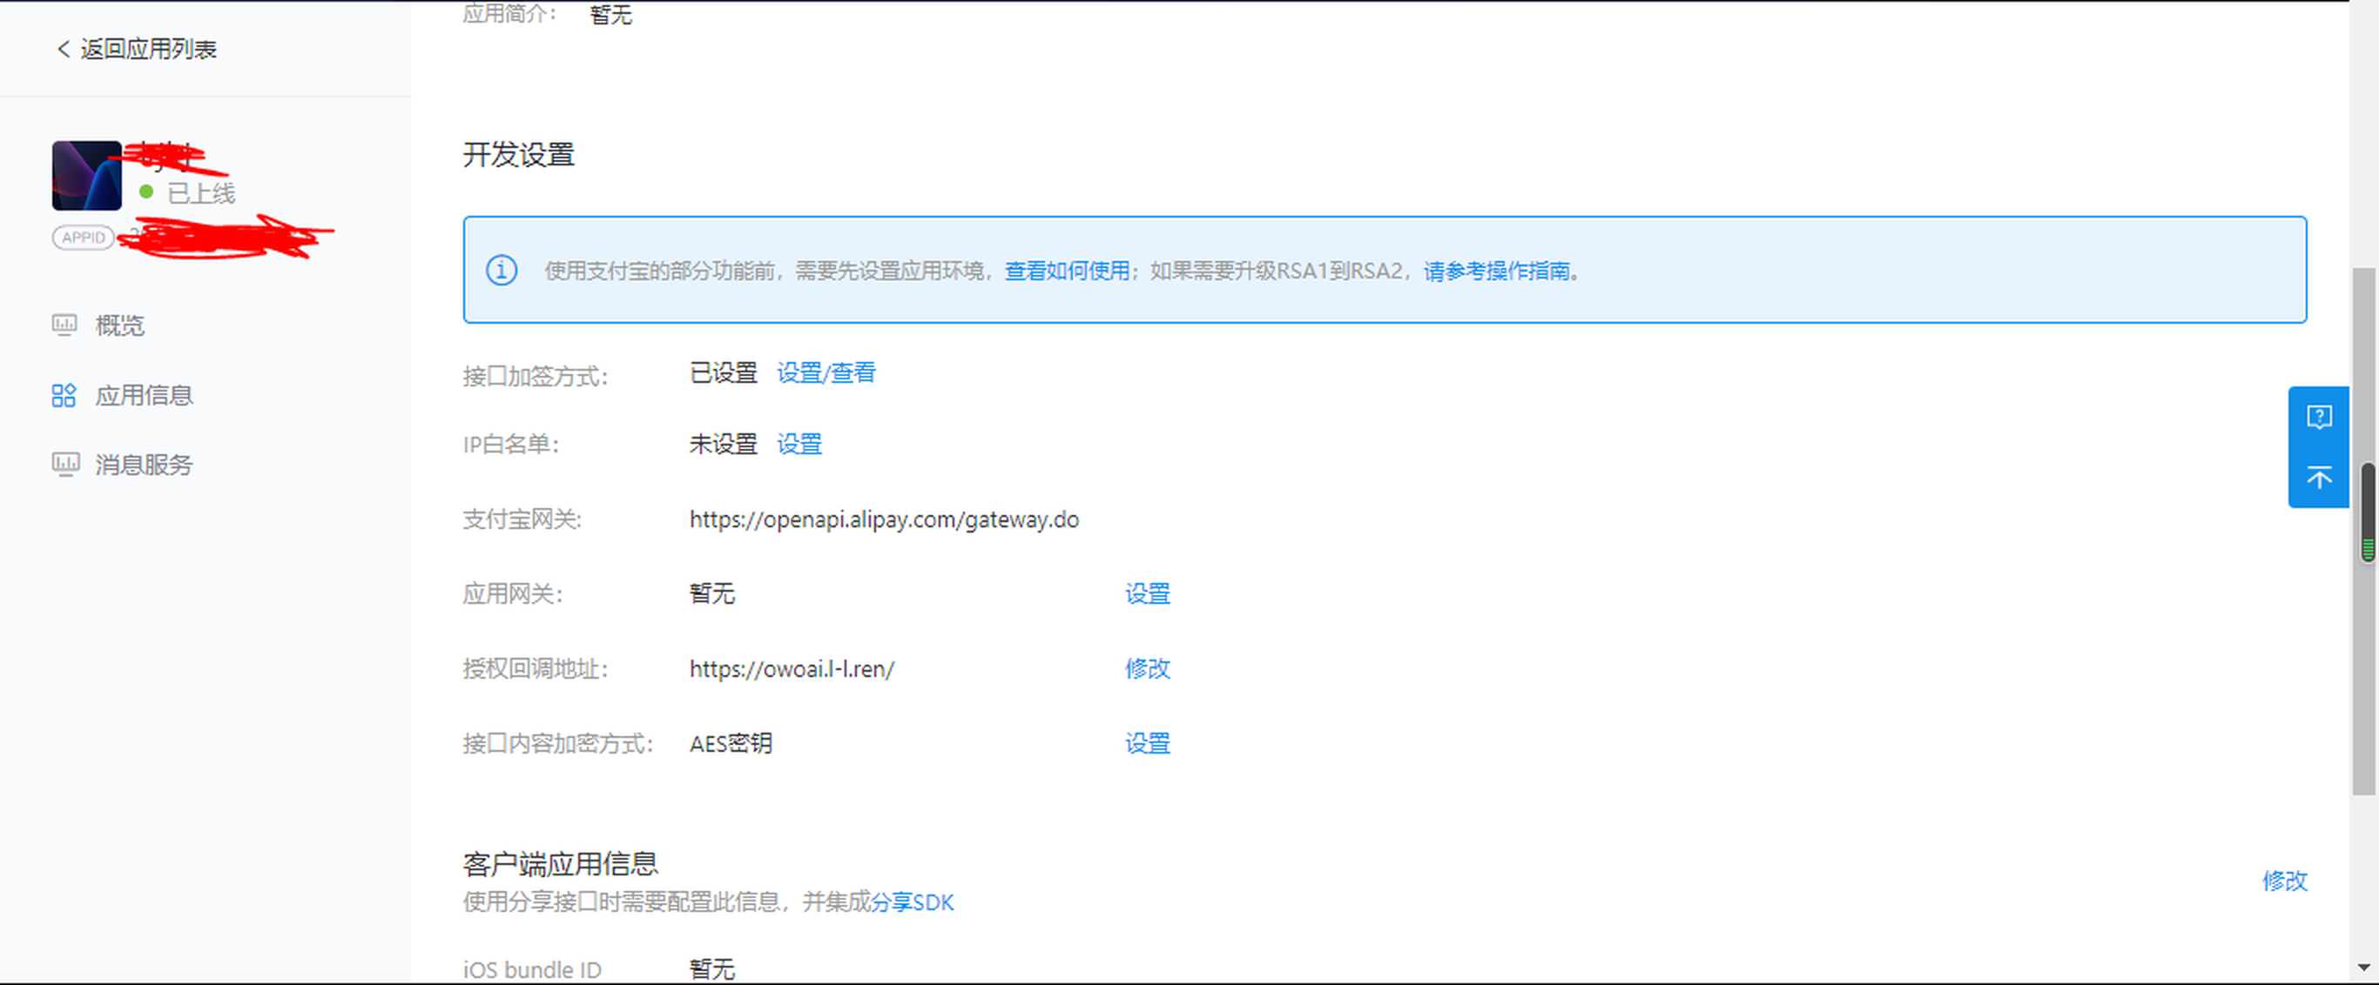This screenshot has width=2379, height=985.
Task: Click 设置 for 应用网关
Action: pyautogui.click(x=1147, y=593)
